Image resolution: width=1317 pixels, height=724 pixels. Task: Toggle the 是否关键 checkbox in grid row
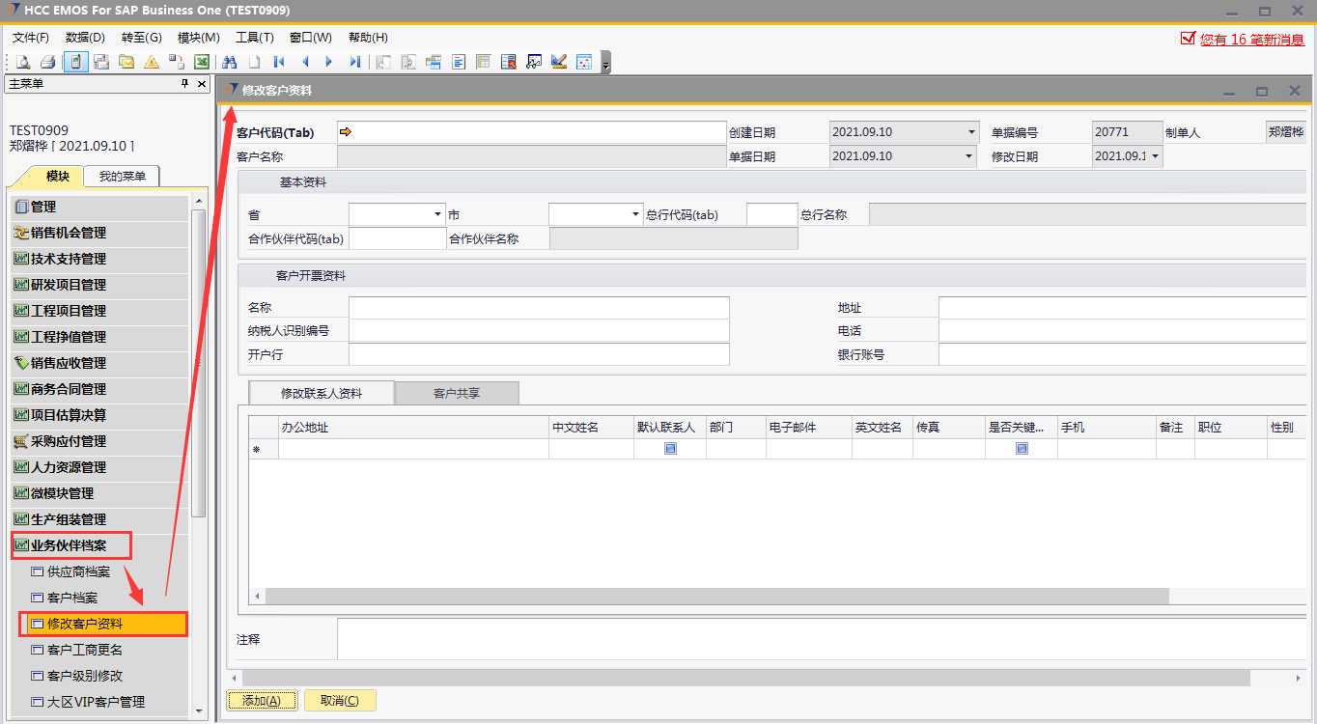[1022, 449]
